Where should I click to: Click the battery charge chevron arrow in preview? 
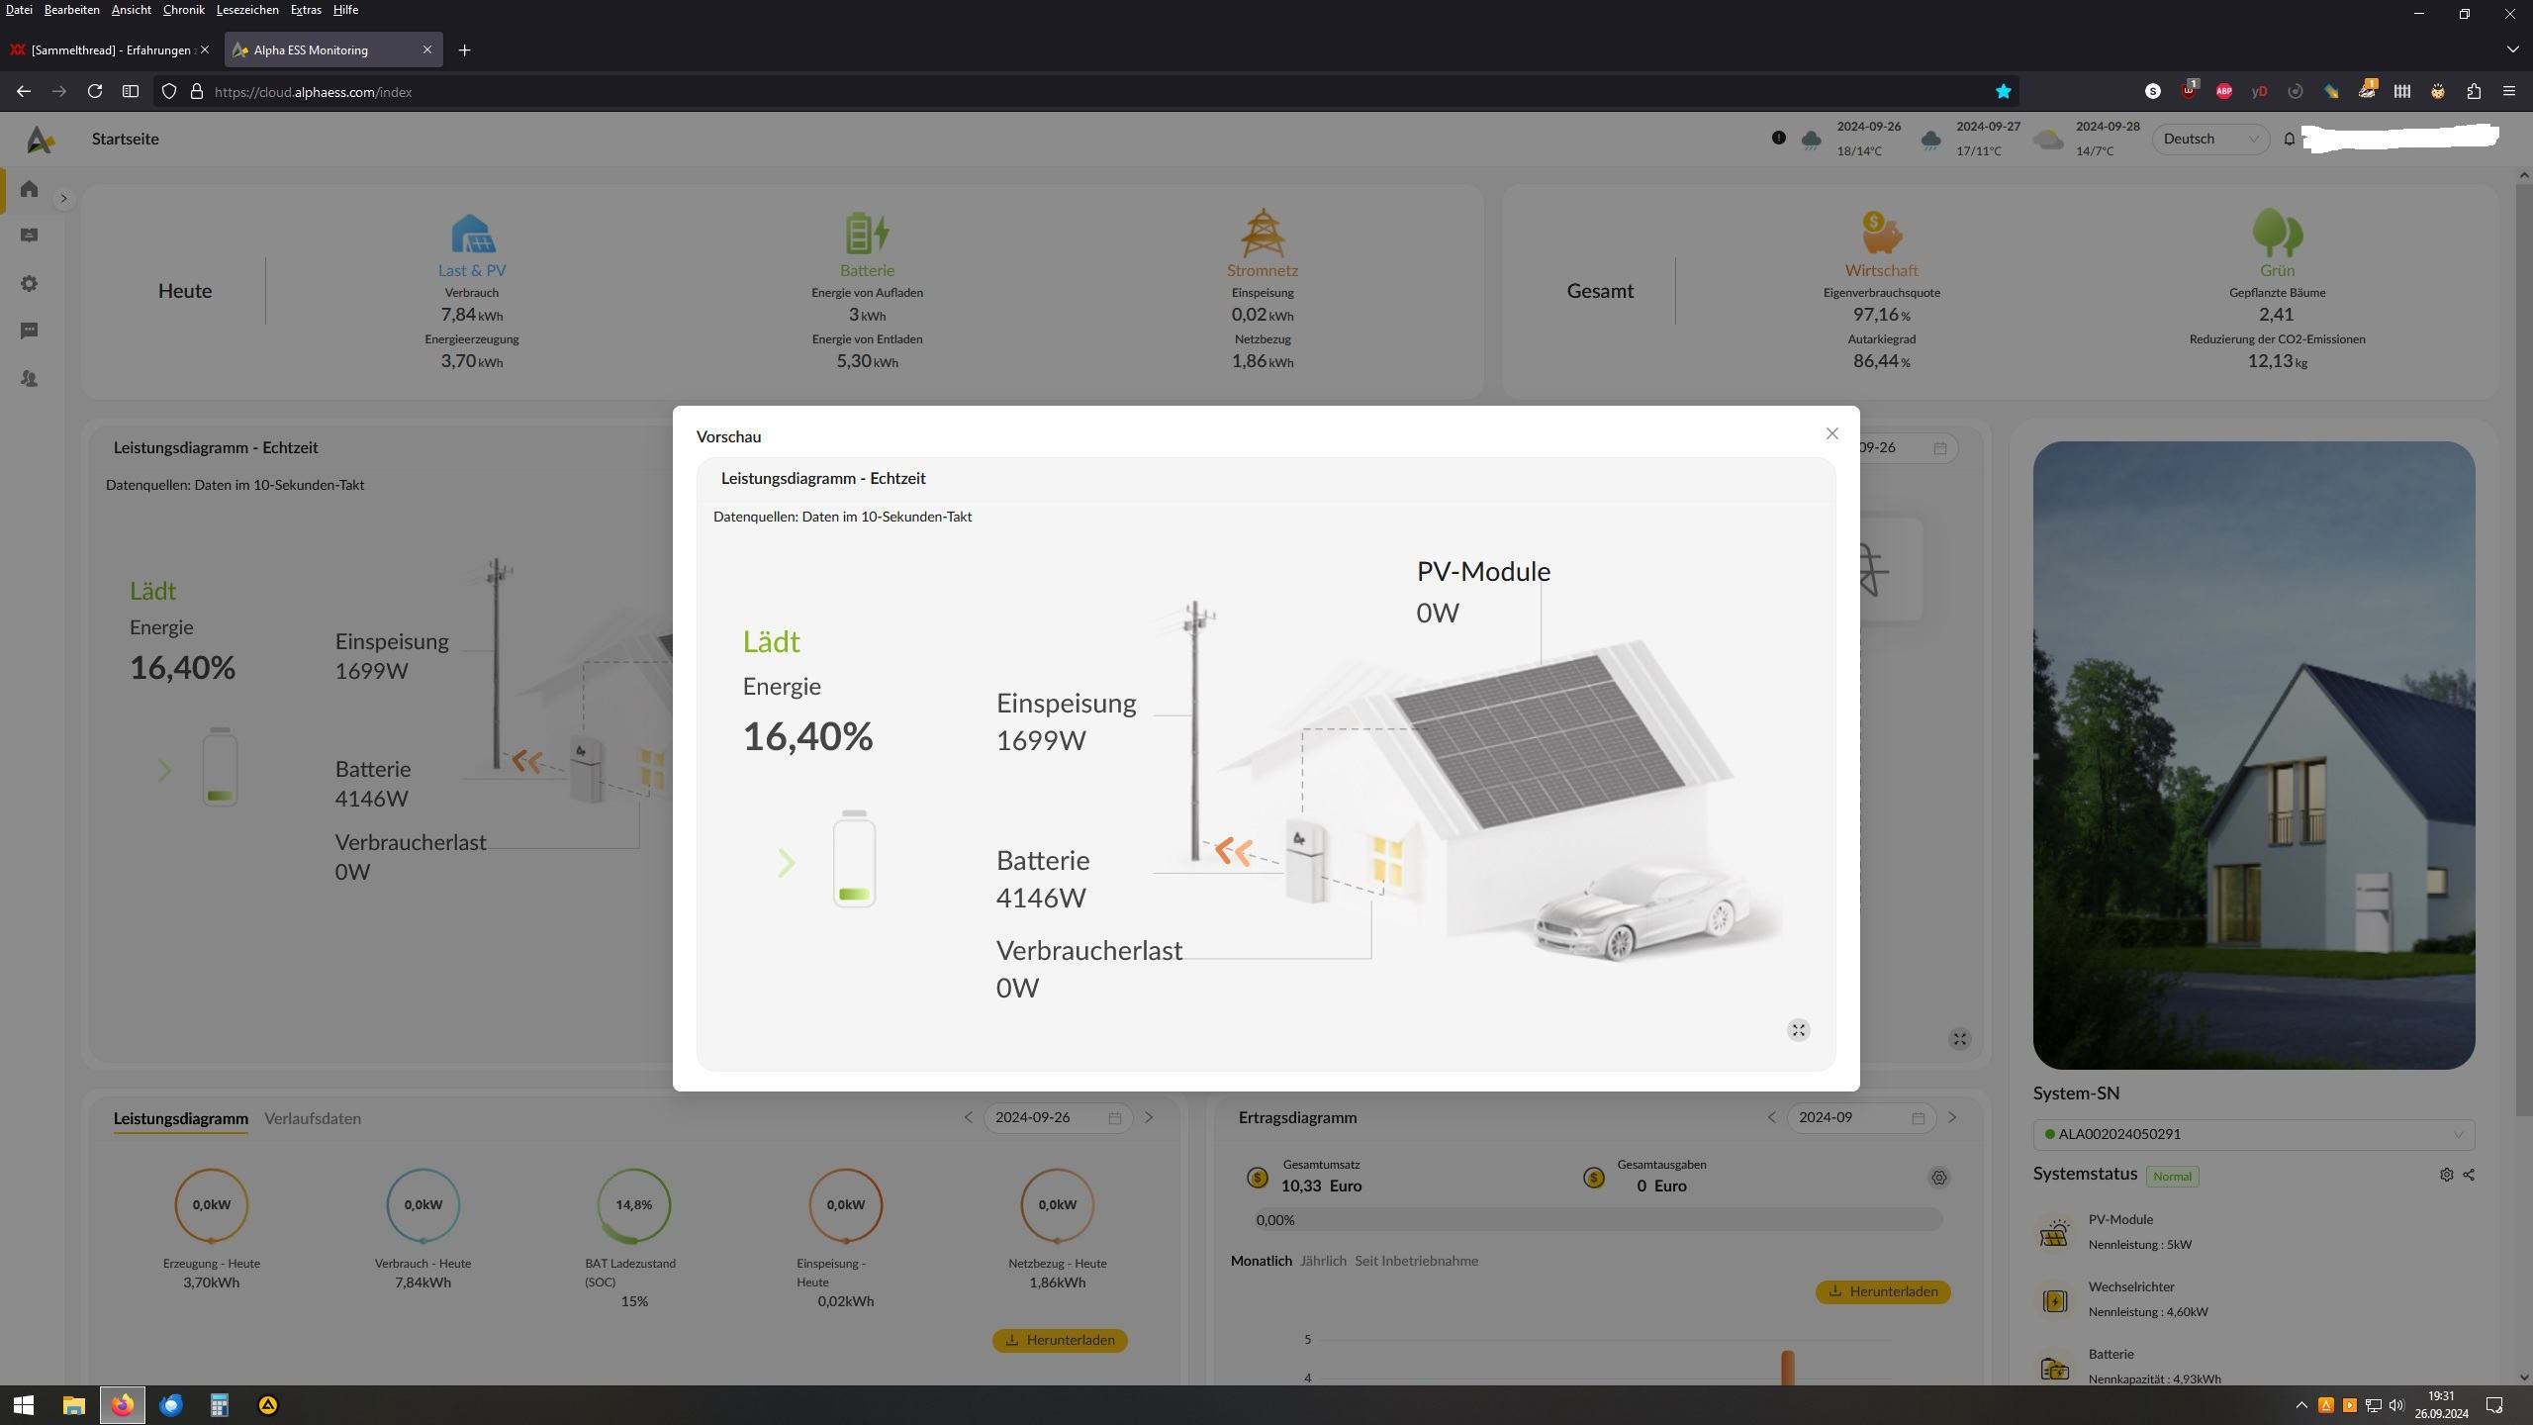coord(787,863)
